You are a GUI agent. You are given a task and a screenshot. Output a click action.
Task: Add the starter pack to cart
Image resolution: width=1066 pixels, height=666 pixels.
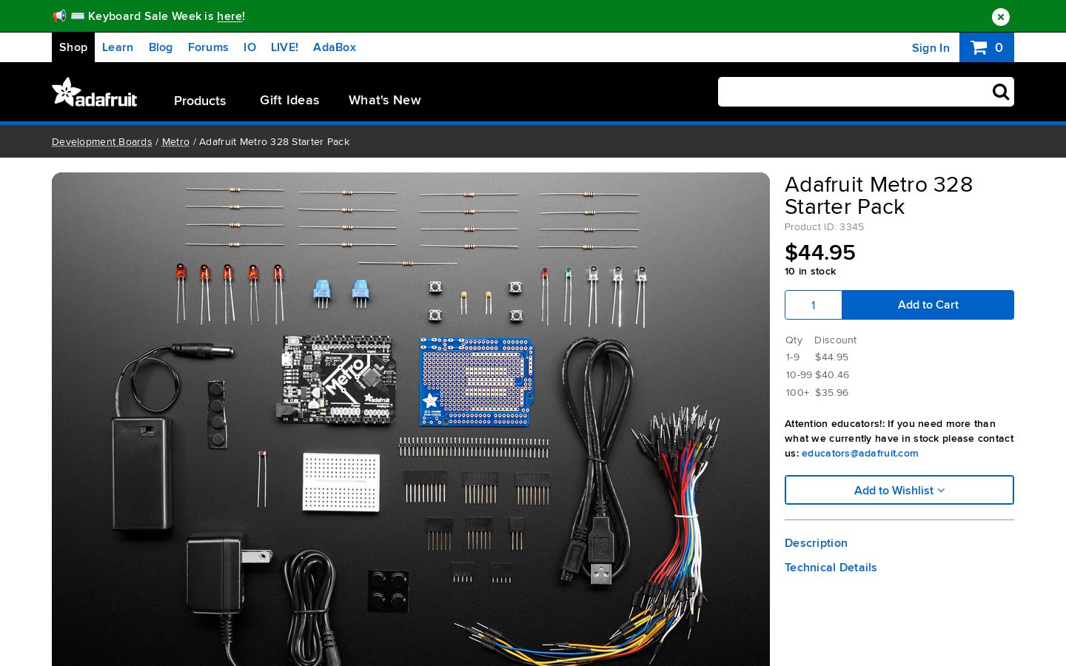pyautogui.click(x=928, y=305)
